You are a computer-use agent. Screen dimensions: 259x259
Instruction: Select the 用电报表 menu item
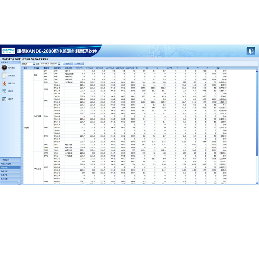10,167
